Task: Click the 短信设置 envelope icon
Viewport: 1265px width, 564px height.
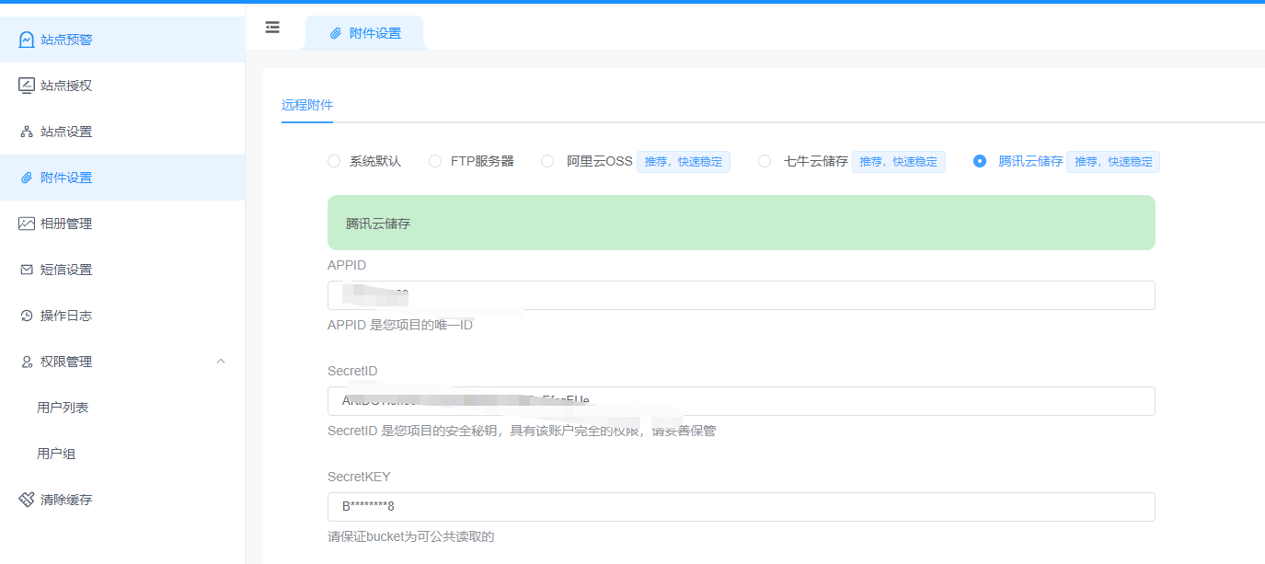Action: pos(27,270)
